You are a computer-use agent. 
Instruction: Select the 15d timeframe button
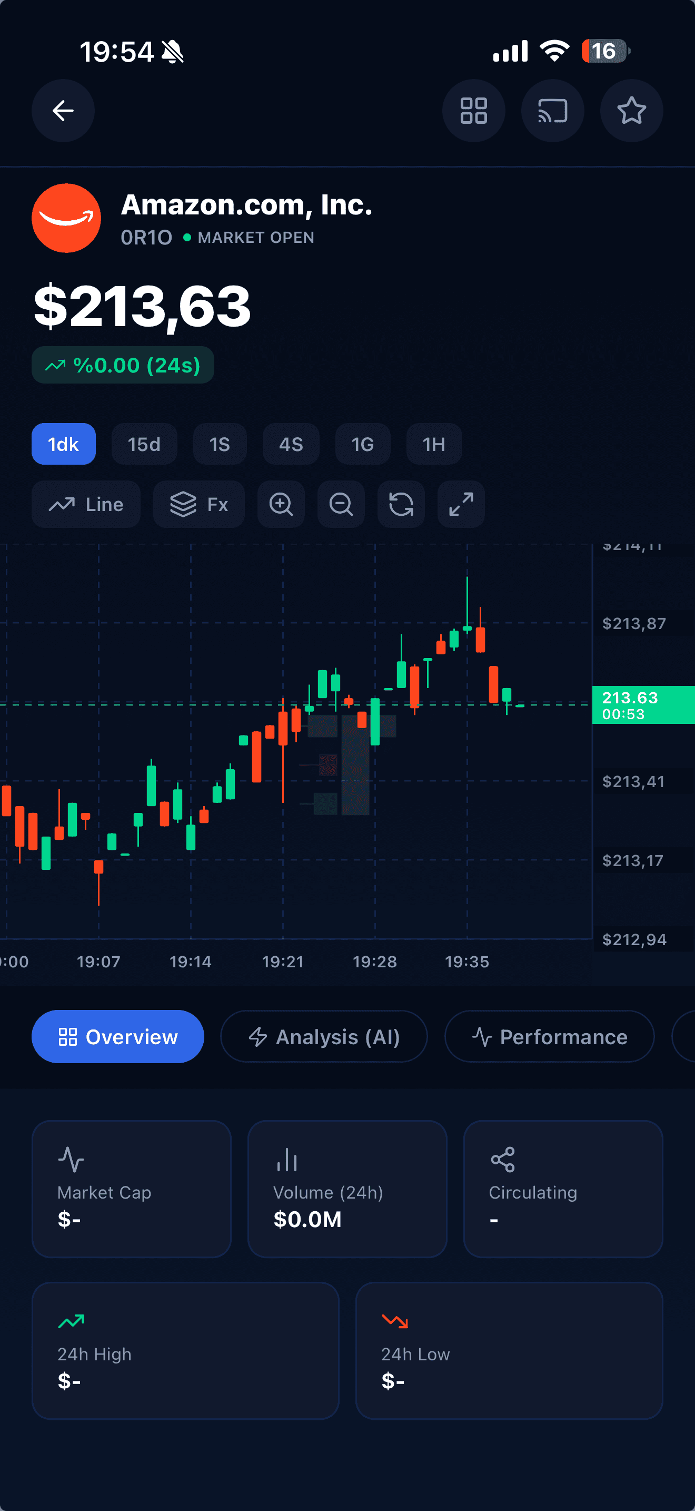point(144,444)
